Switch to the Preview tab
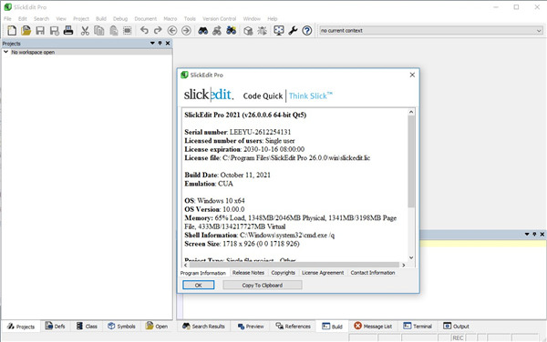Image resolution: width=547 pixels, height=342 pixels. coord(251,327)
